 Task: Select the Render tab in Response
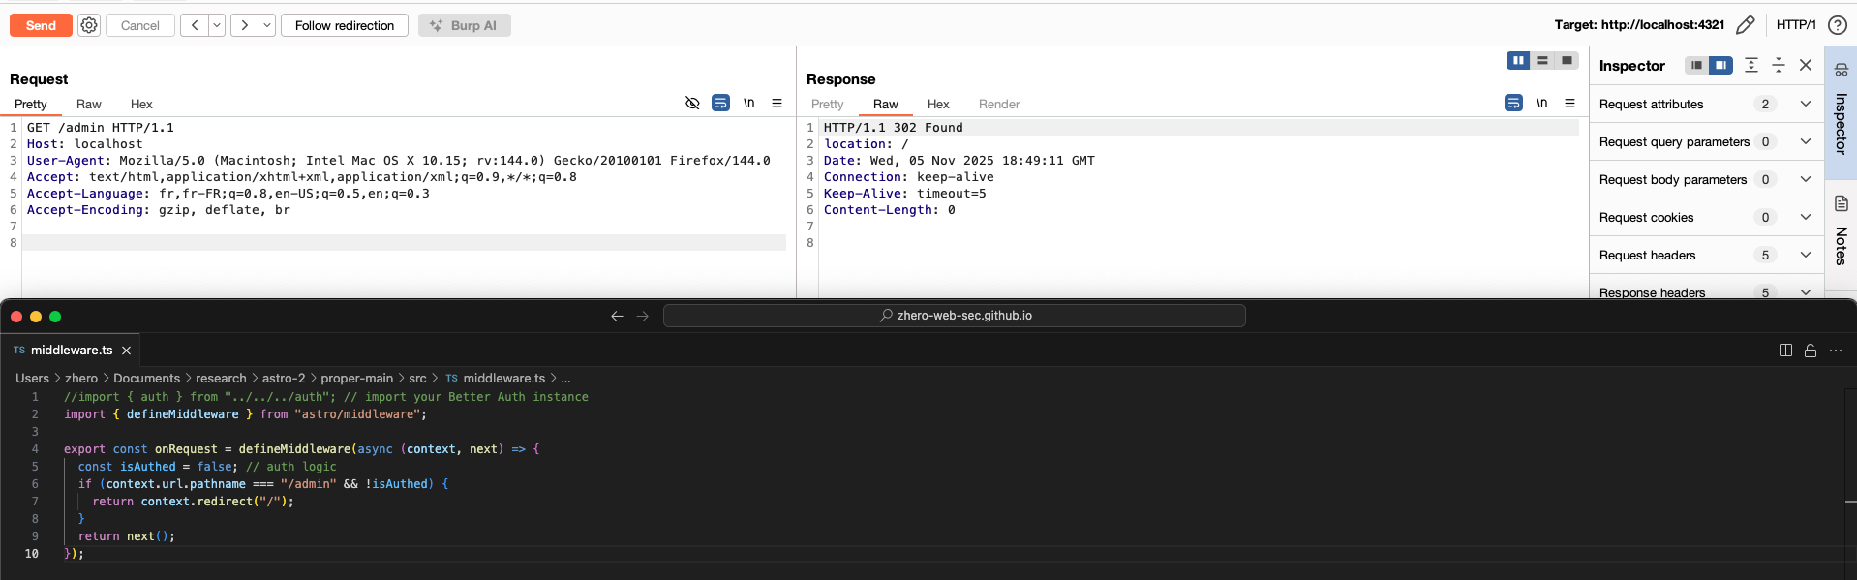pyautogui.click(x=998, y=104)
